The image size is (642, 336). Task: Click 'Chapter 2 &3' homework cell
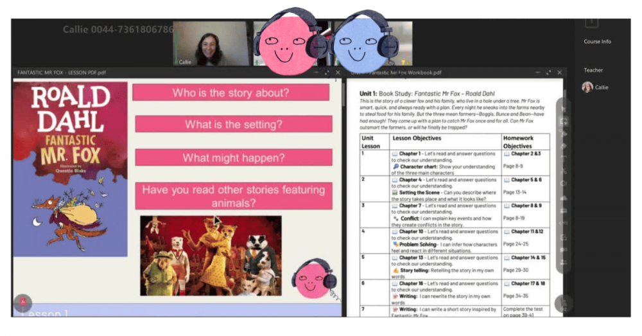(x=526, y=154)
